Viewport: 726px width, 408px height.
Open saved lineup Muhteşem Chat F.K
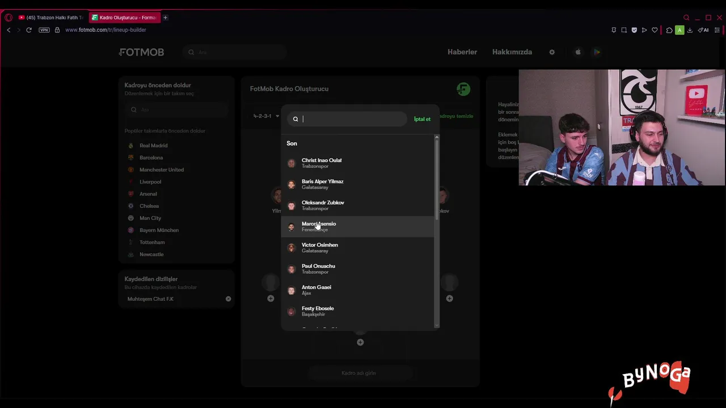150,299
